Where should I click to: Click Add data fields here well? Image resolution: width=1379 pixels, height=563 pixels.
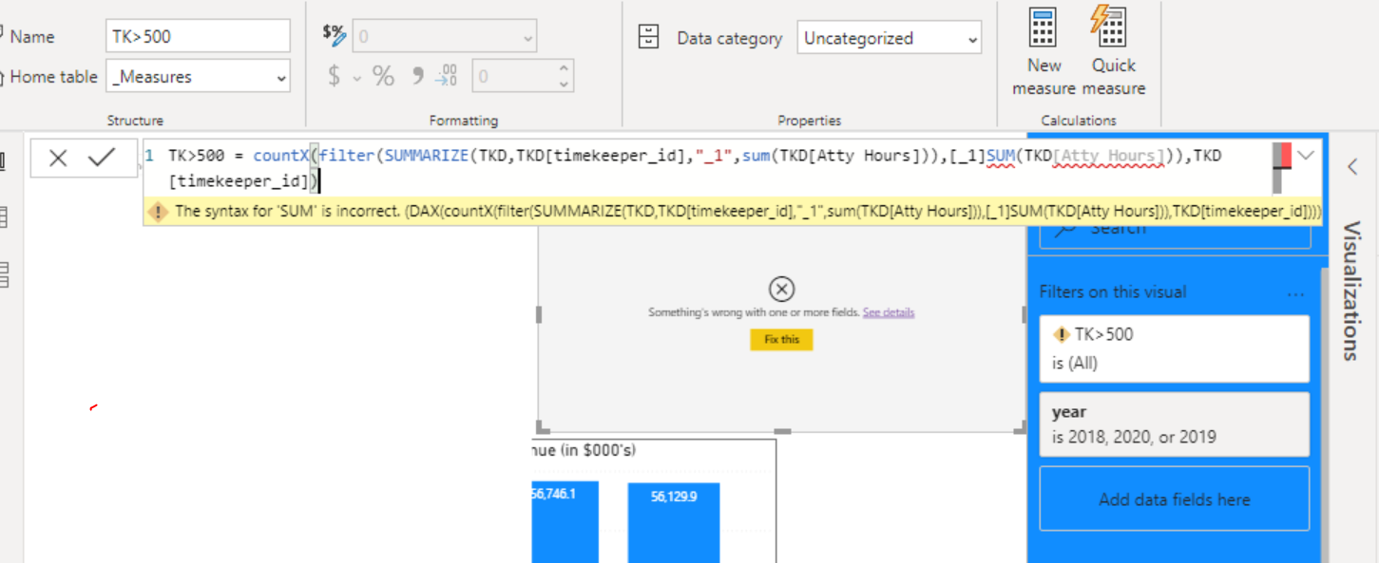coord(1175,498)
